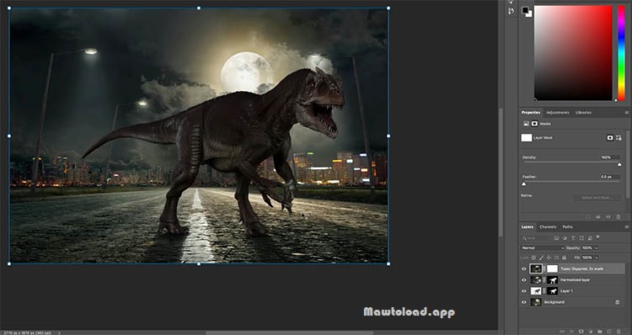Toggle the mask enable eye icon
This screenshot has height=335, width=632.
(608, 217)
